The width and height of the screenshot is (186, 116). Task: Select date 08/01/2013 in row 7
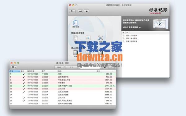(33, 74)
